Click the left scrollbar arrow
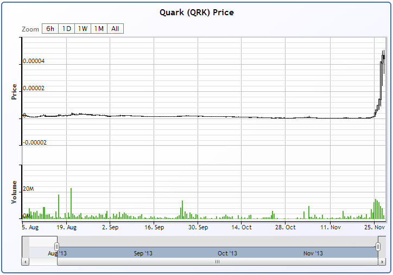 click(25, 262)
